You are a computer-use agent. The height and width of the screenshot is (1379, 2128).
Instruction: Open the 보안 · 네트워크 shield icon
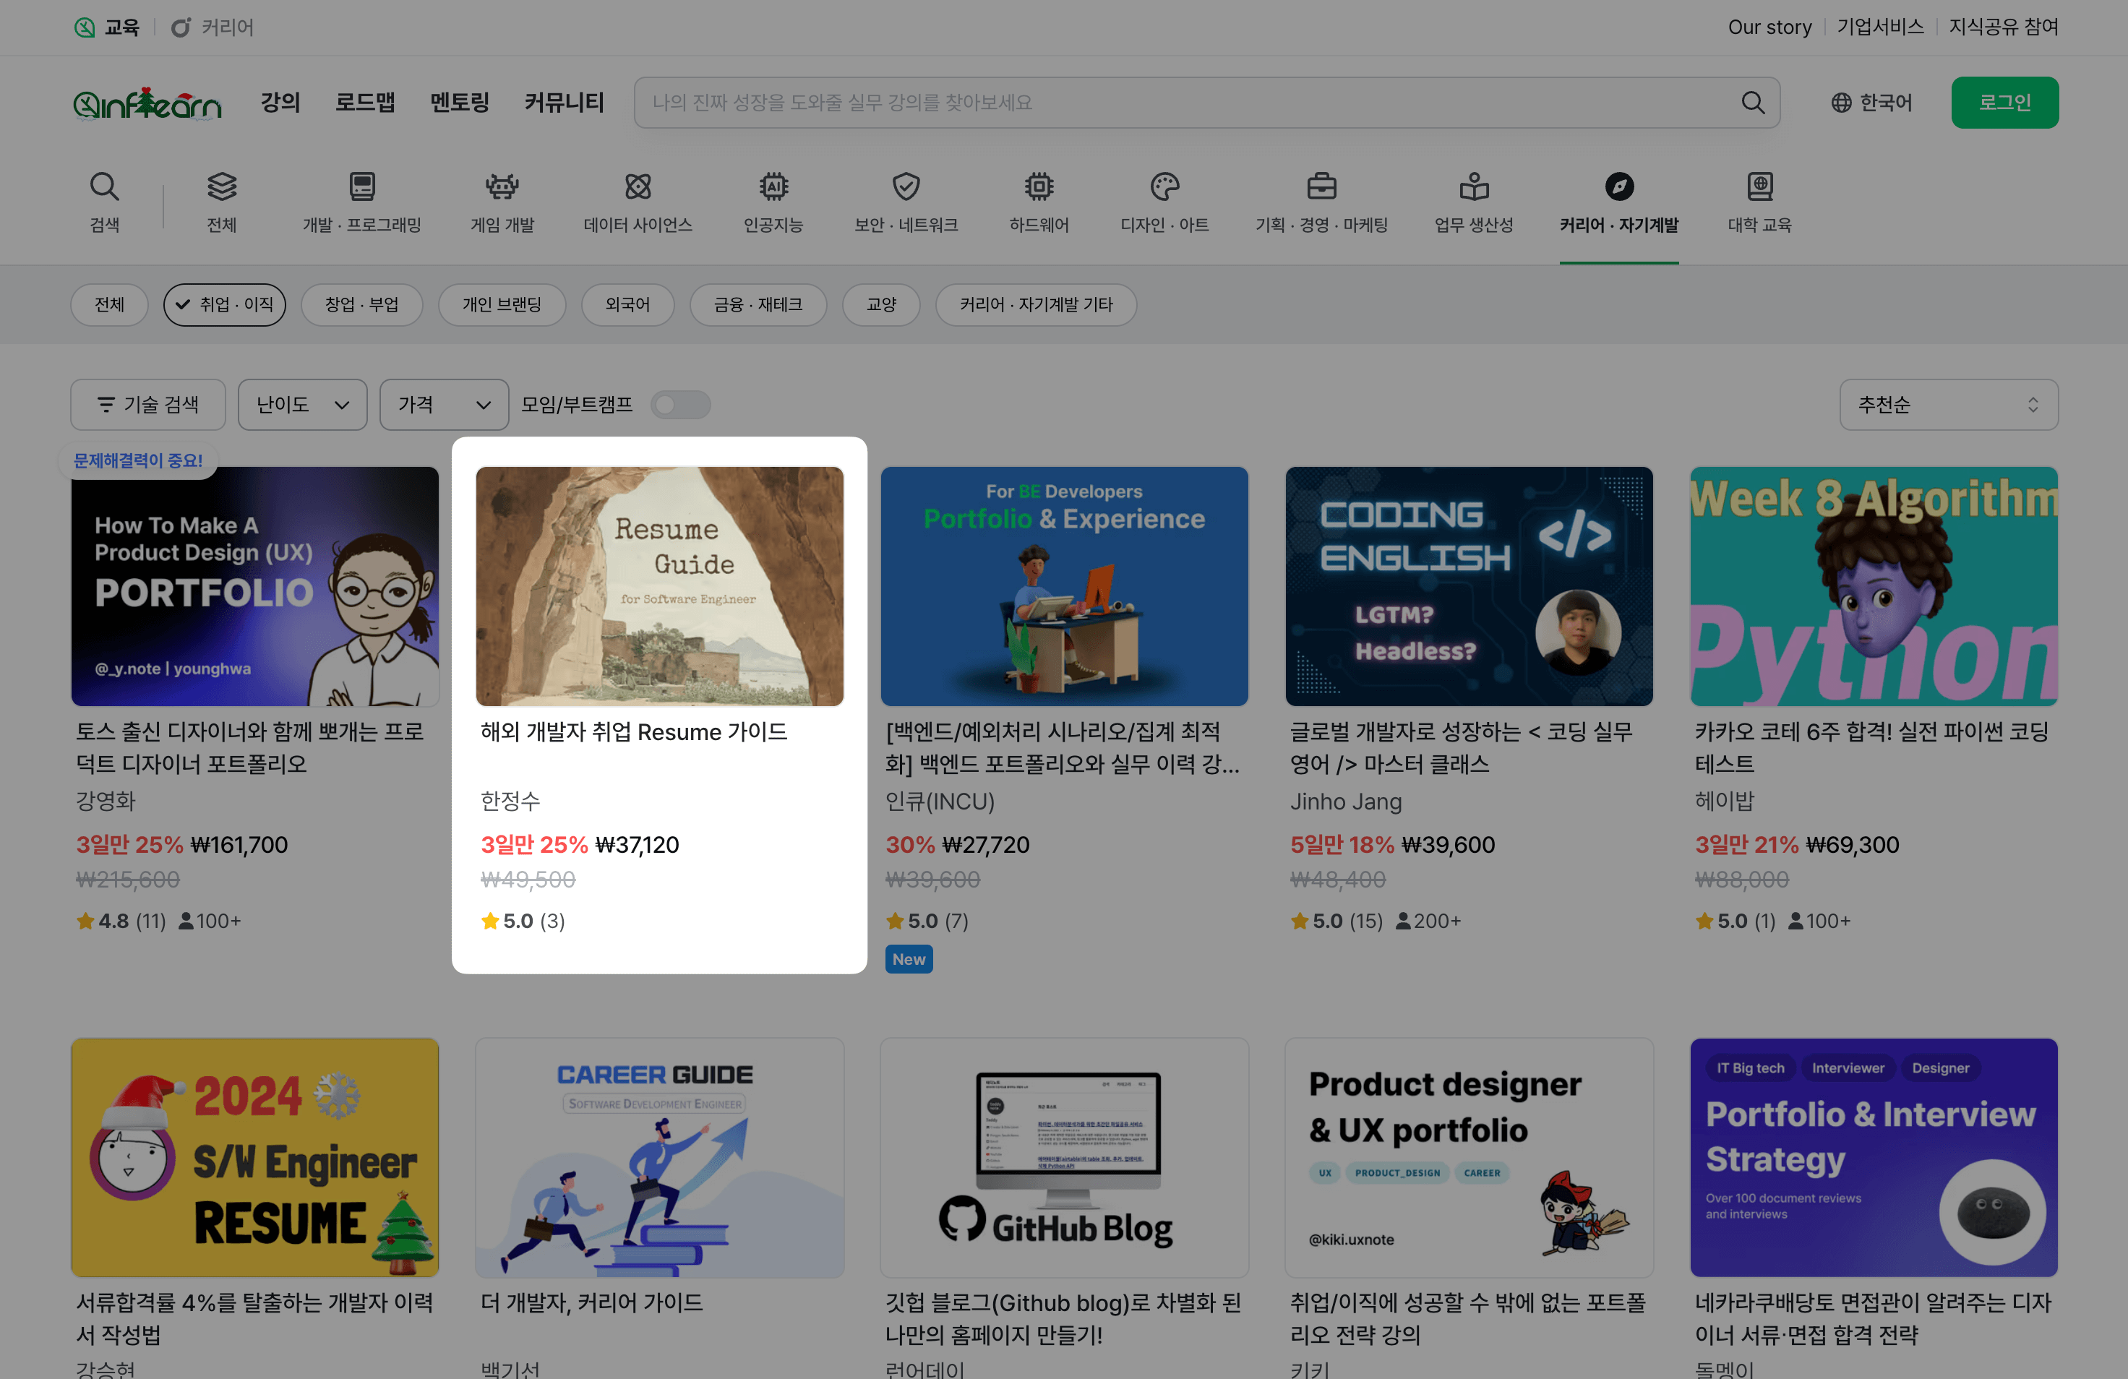[906, 187]
